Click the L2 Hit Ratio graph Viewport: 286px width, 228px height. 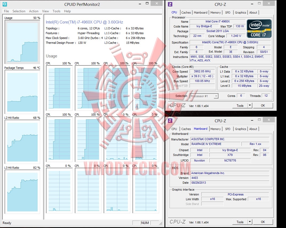pyautogui.click(x=22, y=142)
